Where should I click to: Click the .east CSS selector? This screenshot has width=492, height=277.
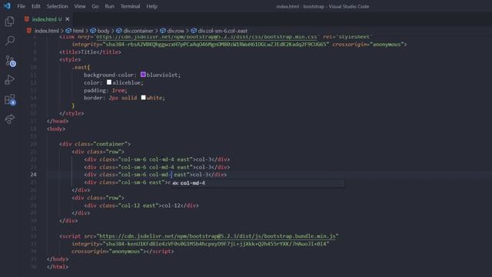[81, 67]
